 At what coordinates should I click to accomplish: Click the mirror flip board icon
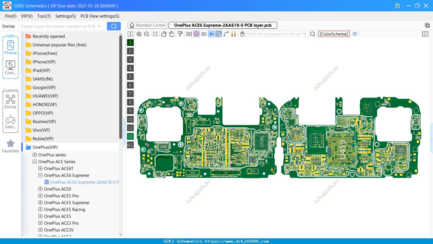point(189,34)
